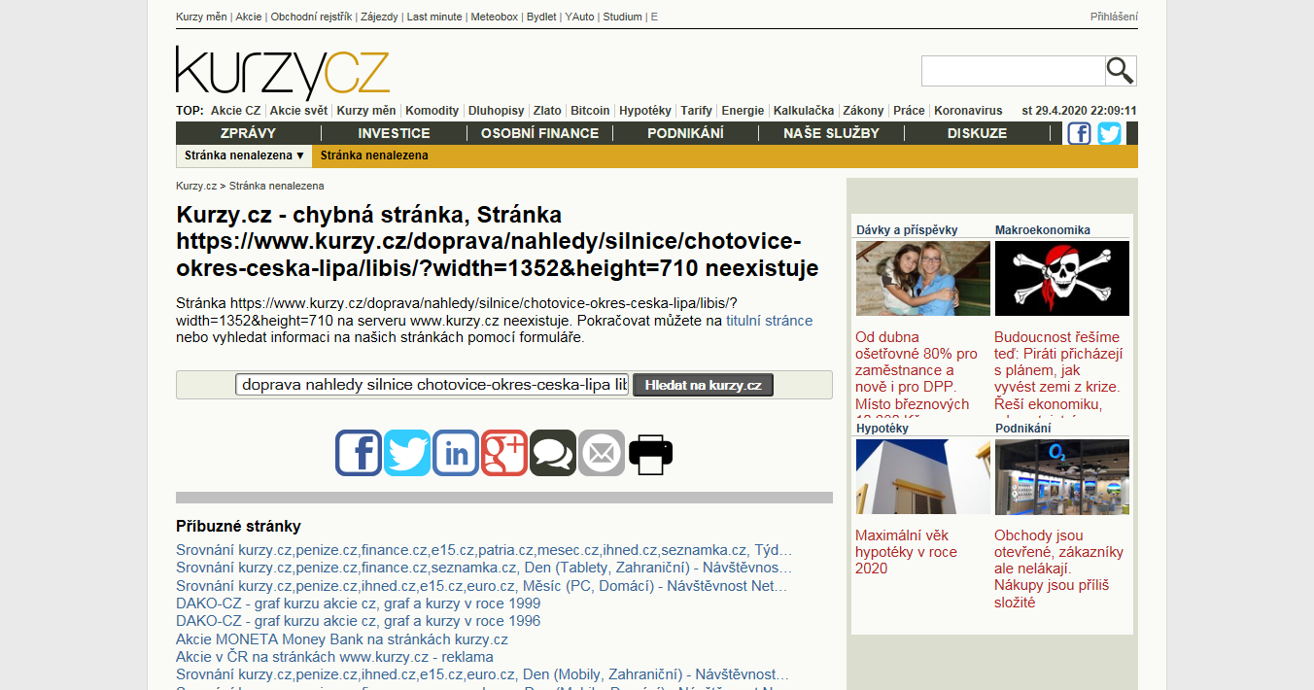Focus the page search form text field

432,385
